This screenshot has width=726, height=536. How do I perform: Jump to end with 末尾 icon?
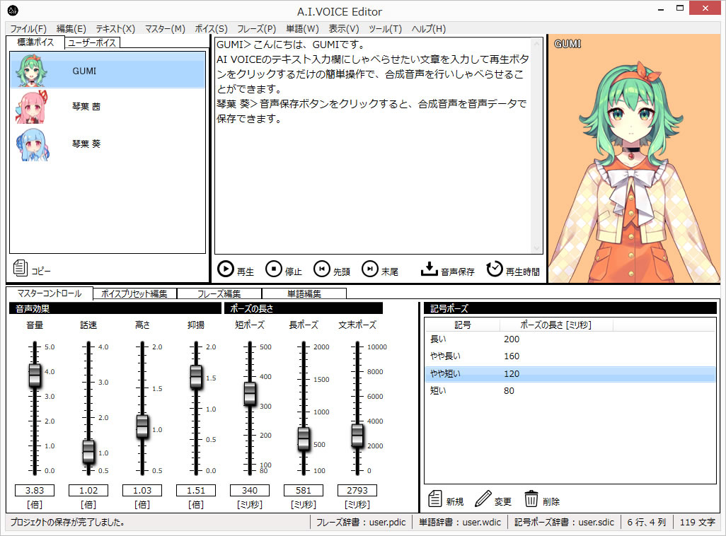point(370,269)
